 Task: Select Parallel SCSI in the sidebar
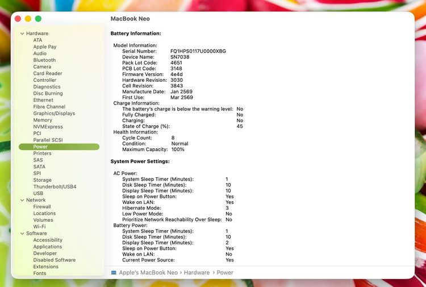[x=48, y=140]
